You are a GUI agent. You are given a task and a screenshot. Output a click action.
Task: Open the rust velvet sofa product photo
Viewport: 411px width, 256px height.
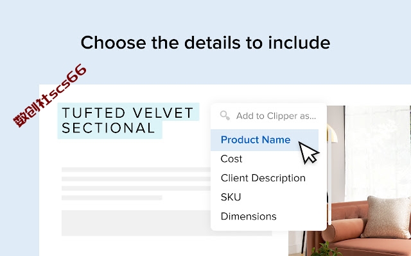click(349, 180)
